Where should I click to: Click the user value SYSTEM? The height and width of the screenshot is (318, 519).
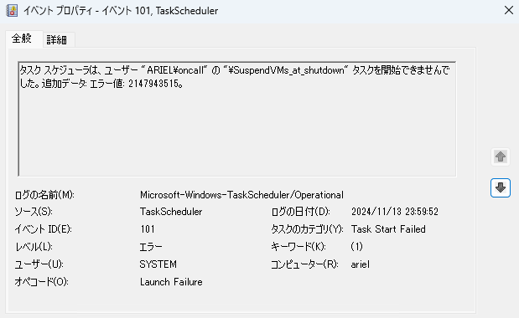tap(158, 264)
